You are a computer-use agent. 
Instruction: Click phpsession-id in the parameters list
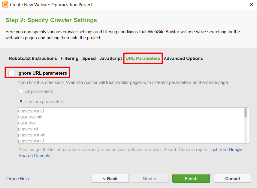pos(32,135)
